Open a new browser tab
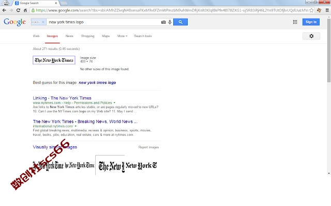 pos(64,3)
